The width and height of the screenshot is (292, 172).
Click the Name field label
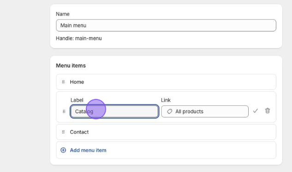[x=63, y=14]
